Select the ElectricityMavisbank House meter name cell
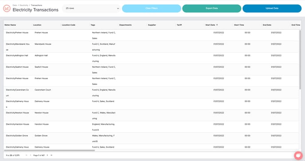This screenshot has height=161, width=305. [x=18, y=47]
